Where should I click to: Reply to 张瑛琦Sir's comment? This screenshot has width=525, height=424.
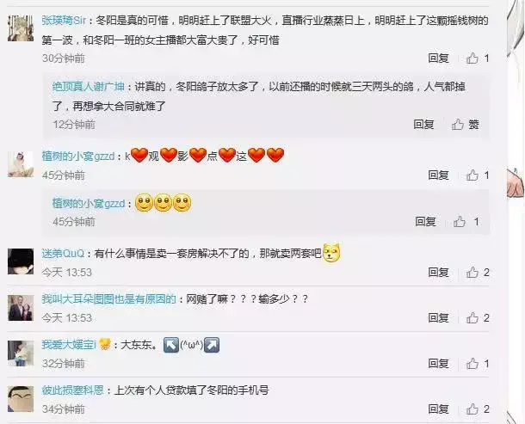pyautogui.click(x=438, y=58)
